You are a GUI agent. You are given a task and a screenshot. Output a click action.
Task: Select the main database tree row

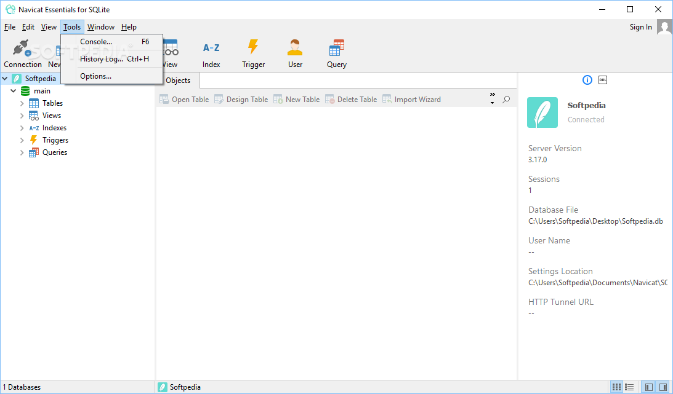(77, 91)
